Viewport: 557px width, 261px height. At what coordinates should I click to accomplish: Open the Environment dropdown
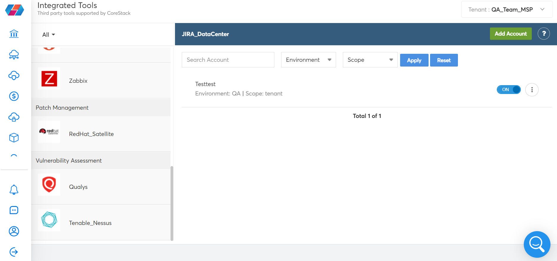point(308,60)
